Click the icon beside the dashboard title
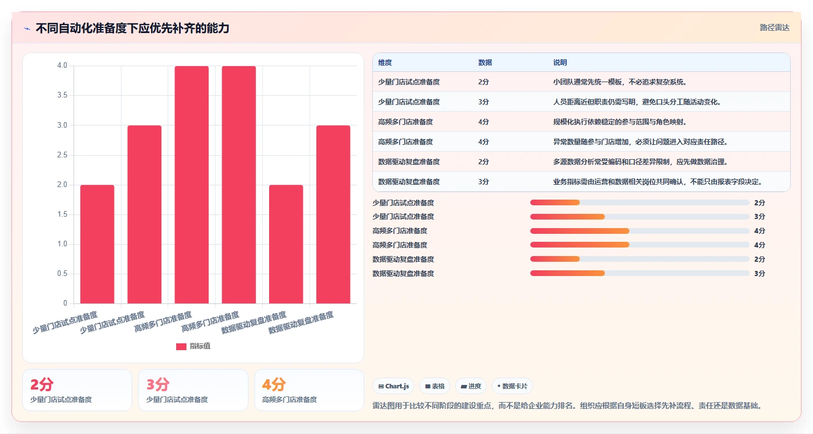 point(27,29)
